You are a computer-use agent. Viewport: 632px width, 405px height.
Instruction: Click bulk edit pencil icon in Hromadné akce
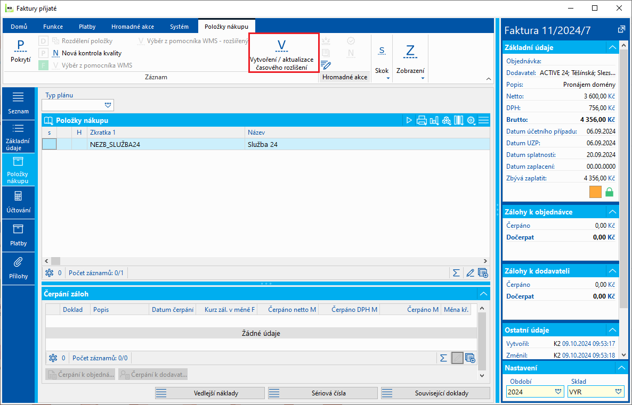[326, 65]
